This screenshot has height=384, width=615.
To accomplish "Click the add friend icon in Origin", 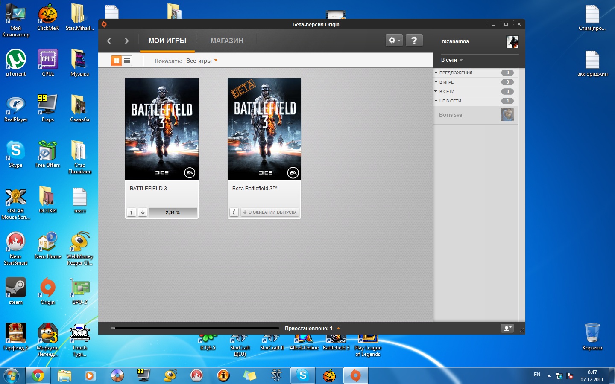I will 507,328.
